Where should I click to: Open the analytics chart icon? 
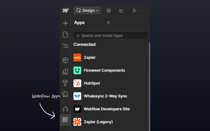click(x=121, y=10)
